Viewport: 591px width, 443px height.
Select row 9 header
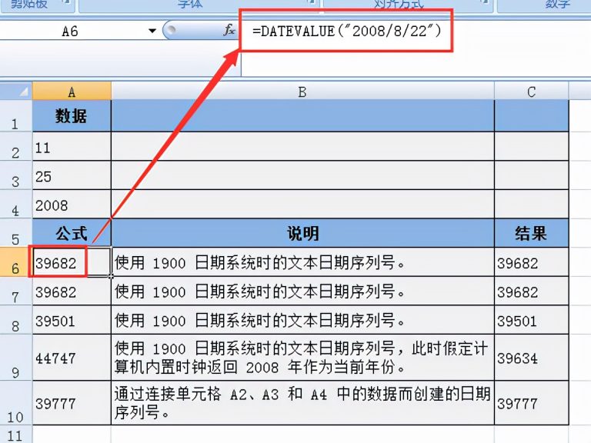[x=16, y=358]
